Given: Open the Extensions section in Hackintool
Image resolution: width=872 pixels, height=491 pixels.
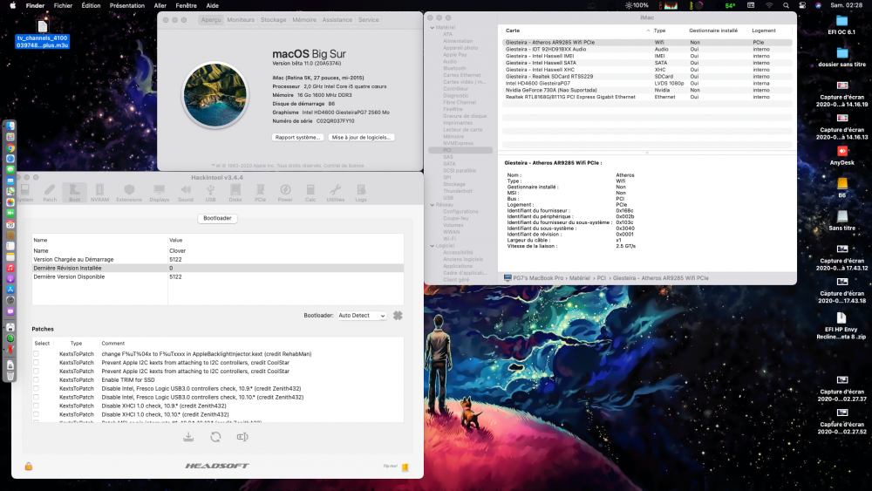Looking at the screenshot, I should point(129,193).
